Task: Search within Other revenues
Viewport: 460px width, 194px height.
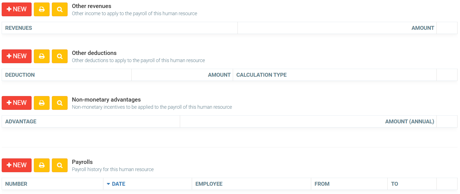Action: click(60, 9)
